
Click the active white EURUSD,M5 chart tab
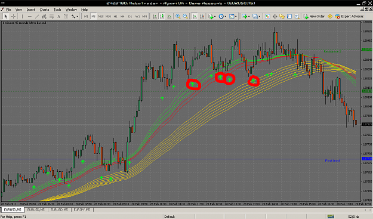point(13,209)
